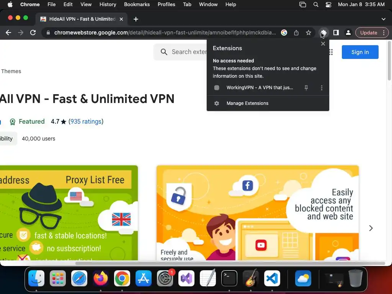The height and width of the screenshot is (294, 392).
Task: Launch Visual Studio from the Dock
Action: point(186,278)
